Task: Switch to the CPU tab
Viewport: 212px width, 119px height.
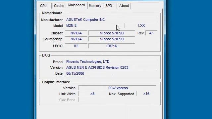Action: (43, 6)
